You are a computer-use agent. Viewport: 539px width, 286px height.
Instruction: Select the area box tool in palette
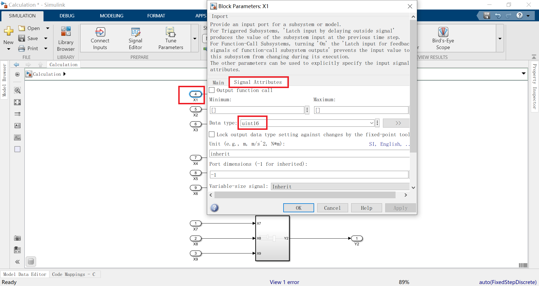point(17,149)
